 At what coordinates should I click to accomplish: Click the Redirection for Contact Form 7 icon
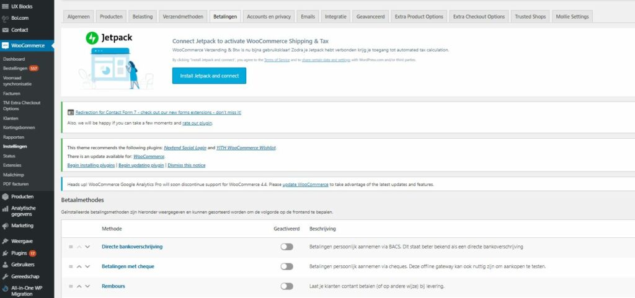tap(71, 112)
